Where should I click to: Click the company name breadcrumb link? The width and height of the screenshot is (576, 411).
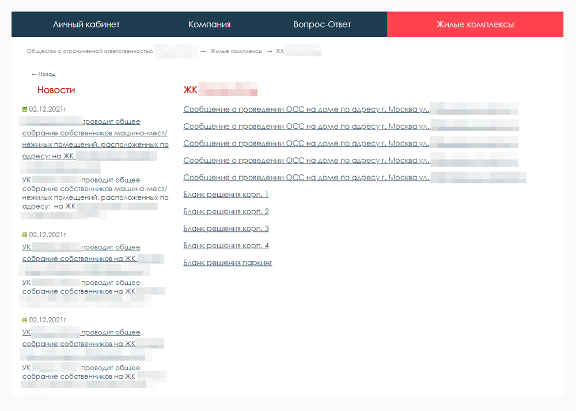[112, 51]
